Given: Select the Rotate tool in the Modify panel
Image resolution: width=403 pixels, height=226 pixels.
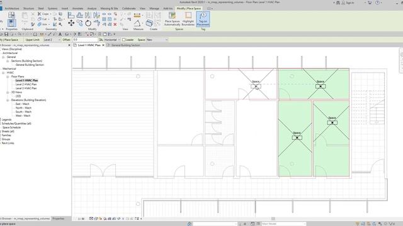Looking at the screenshot, I should [x=88, y=23].
